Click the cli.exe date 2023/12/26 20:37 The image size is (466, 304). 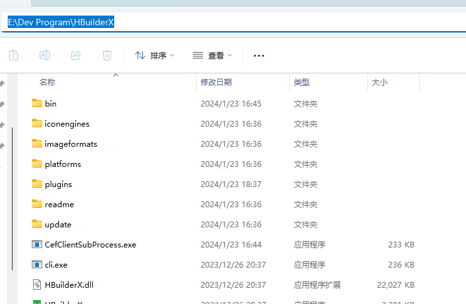click(233, 265)
